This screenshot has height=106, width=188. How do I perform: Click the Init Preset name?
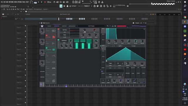[x=91, y=26]
